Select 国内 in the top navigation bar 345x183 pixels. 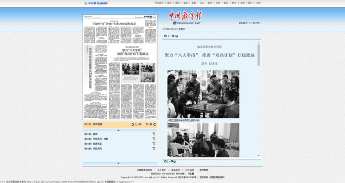coord(169,3)
